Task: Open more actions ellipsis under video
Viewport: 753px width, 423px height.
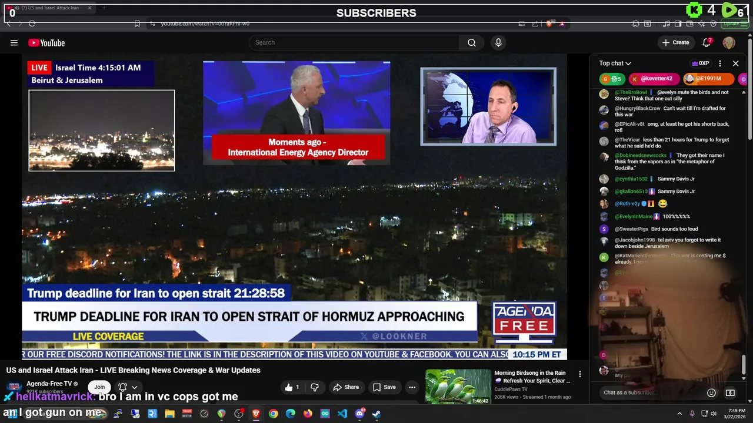Action: [x=412, y=387]
